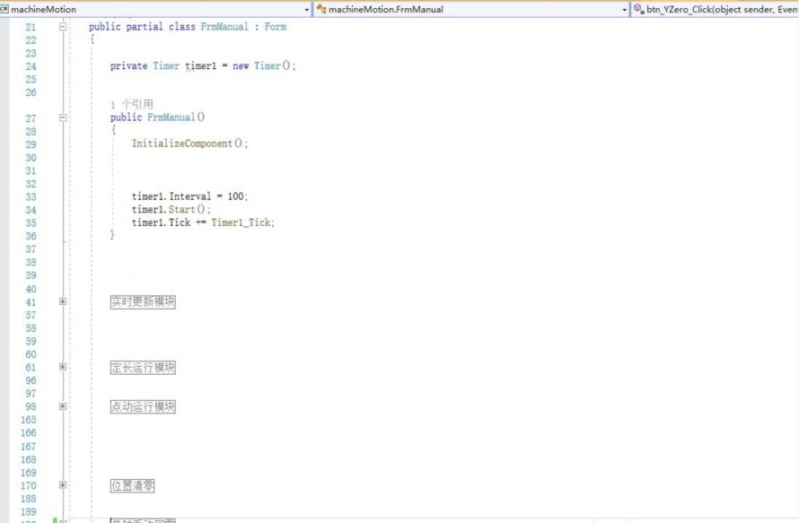
Task: Expand the 定长运行模块 region at line 61
Action: (63, 368)
